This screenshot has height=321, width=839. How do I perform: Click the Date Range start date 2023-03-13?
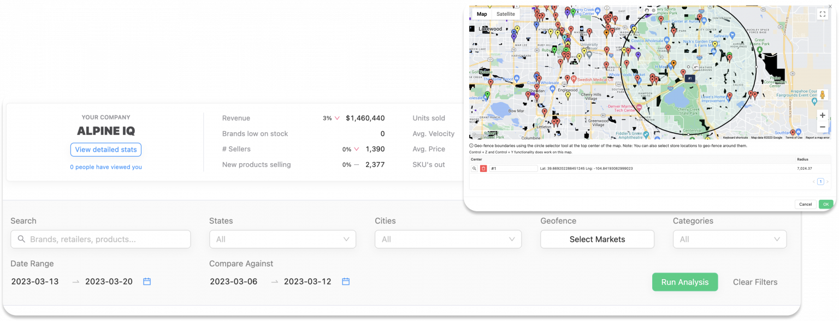[x=35, y=282]
